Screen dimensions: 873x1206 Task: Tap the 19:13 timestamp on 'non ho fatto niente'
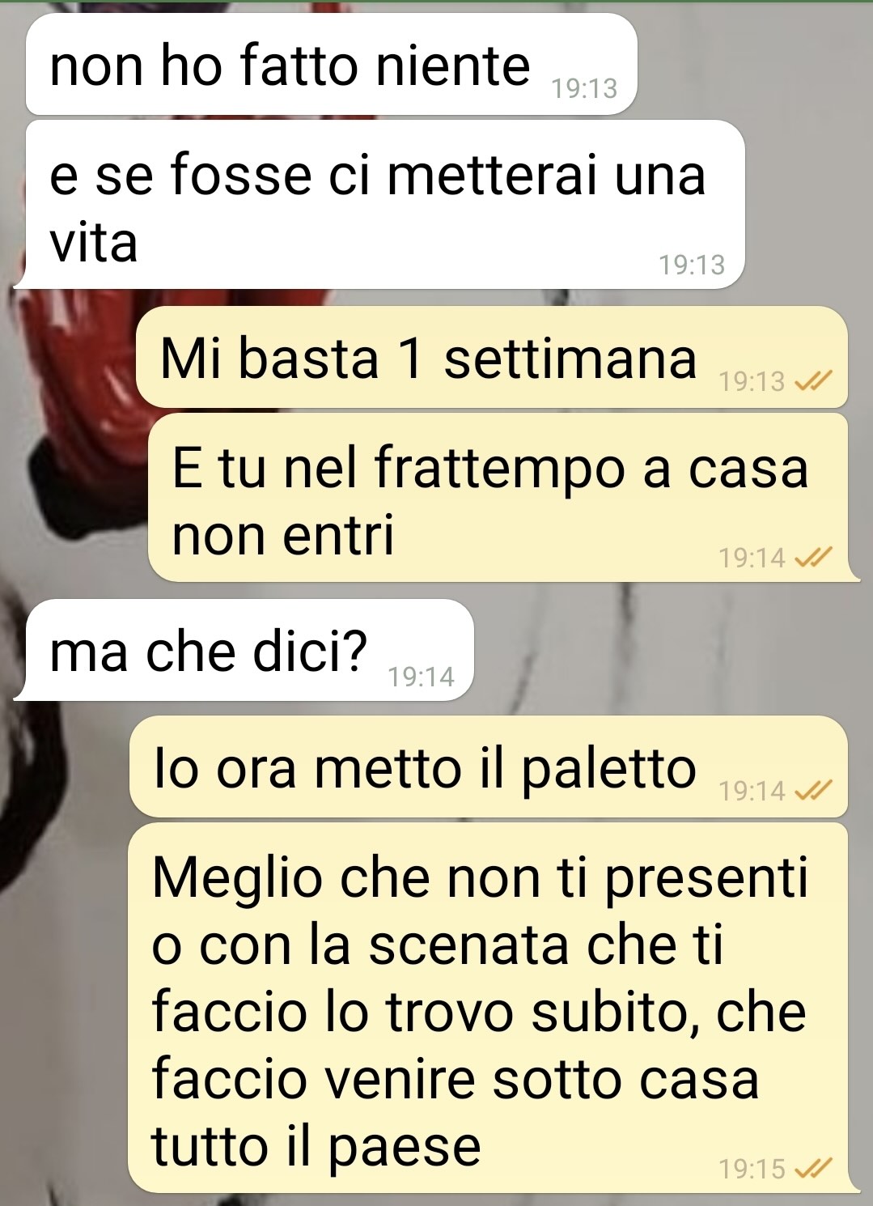click(x=584, y=88)
